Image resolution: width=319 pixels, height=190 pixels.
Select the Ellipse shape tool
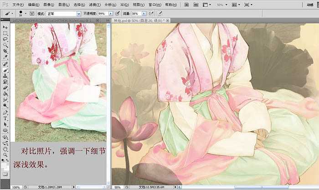point(5,130)
